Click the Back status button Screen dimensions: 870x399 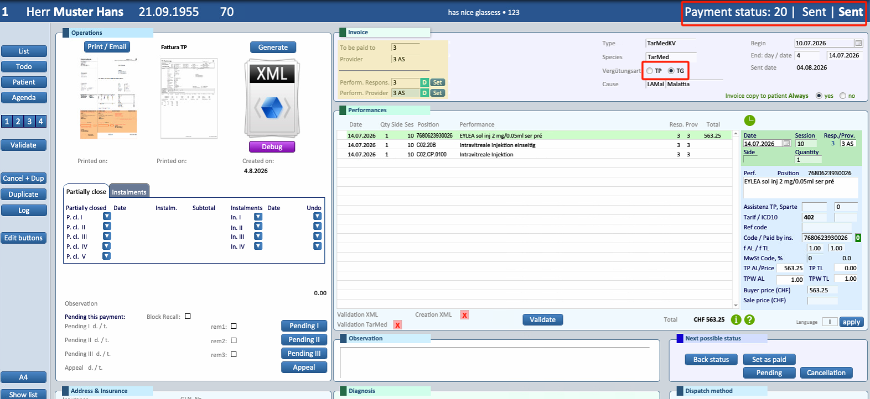tap(711, 360)
